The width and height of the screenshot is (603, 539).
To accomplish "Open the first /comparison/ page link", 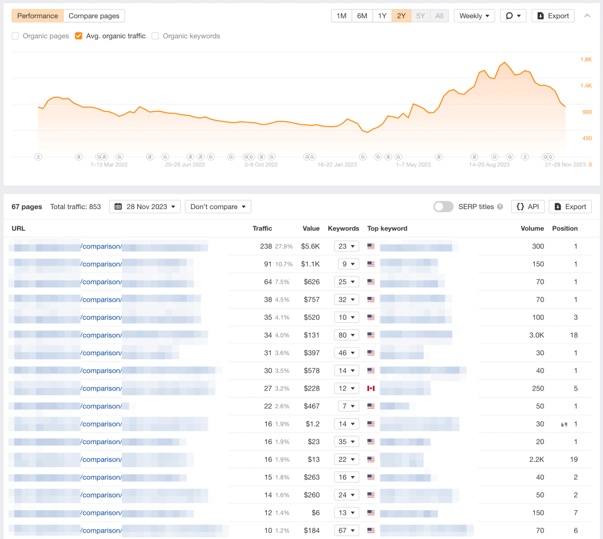I will pos(102,246).
